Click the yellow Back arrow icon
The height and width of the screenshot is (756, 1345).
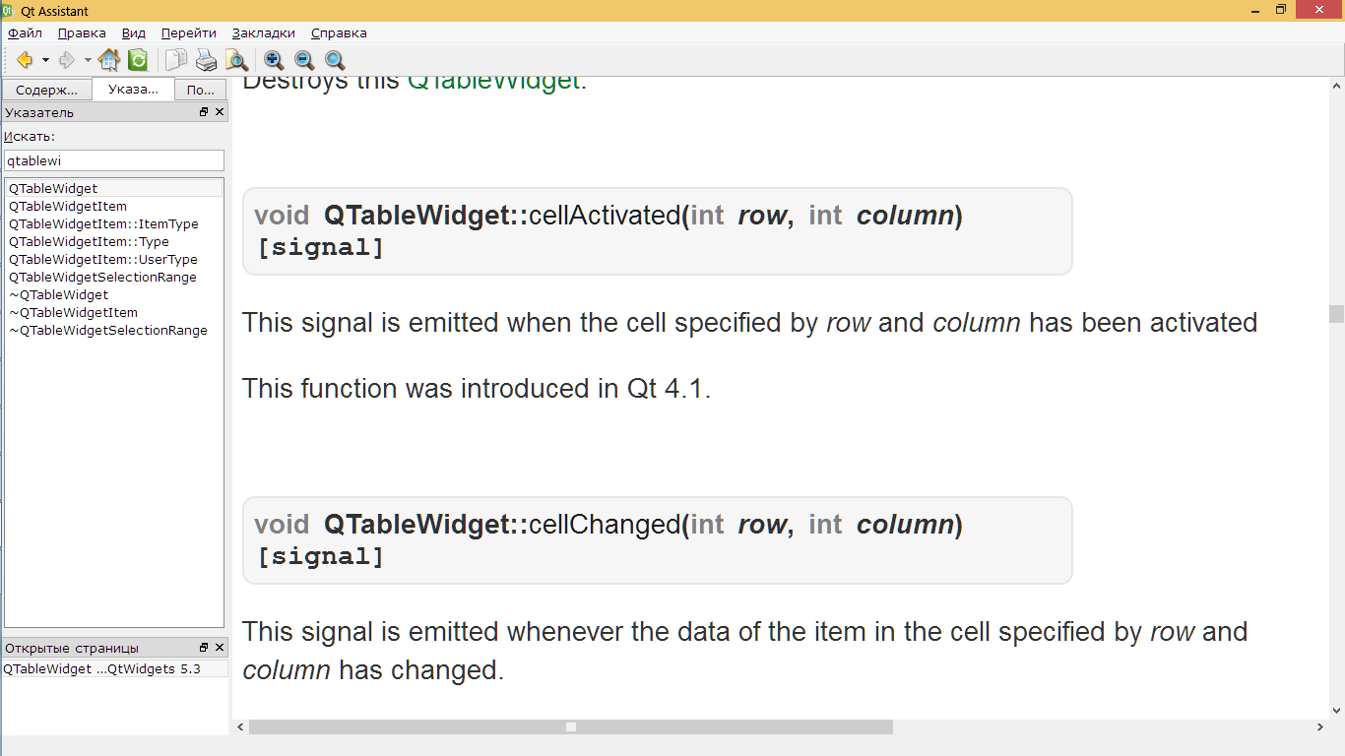25,60
